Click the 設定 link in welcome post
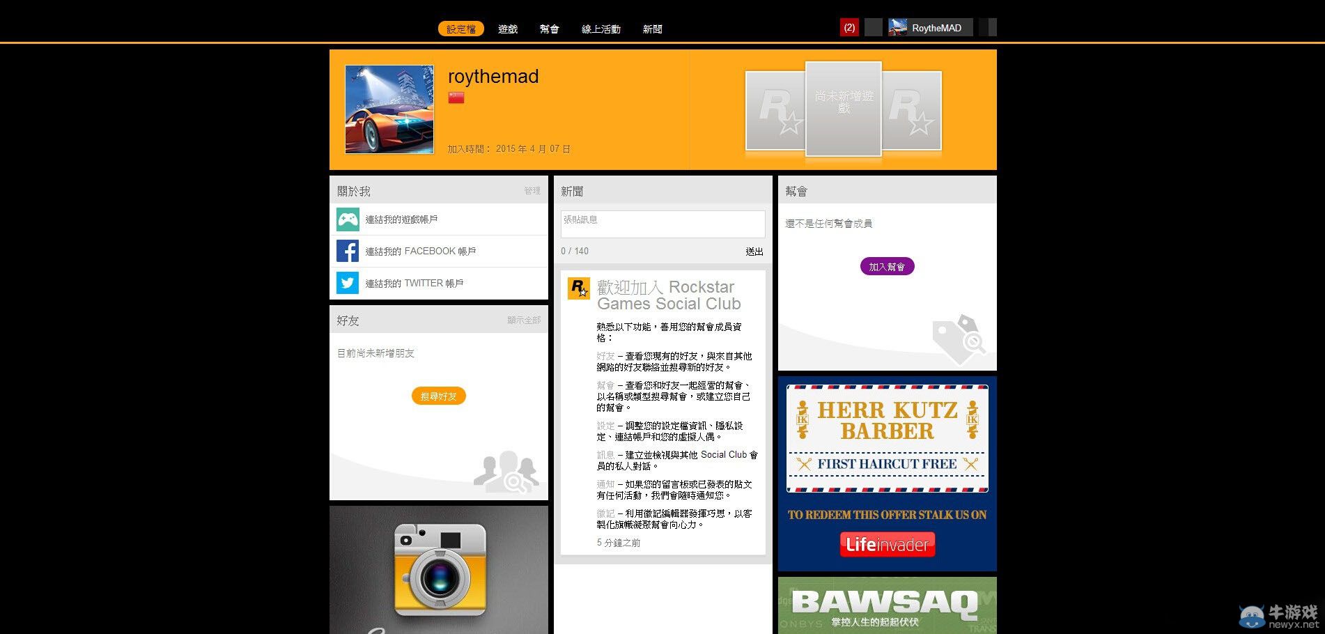 pos(605,426)
